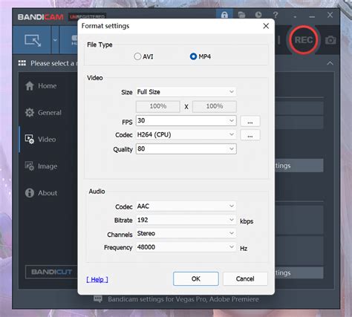Collapse the panel with the up chevron
The width and height of the screenshot is (352, 317).
tap(330, 63)
